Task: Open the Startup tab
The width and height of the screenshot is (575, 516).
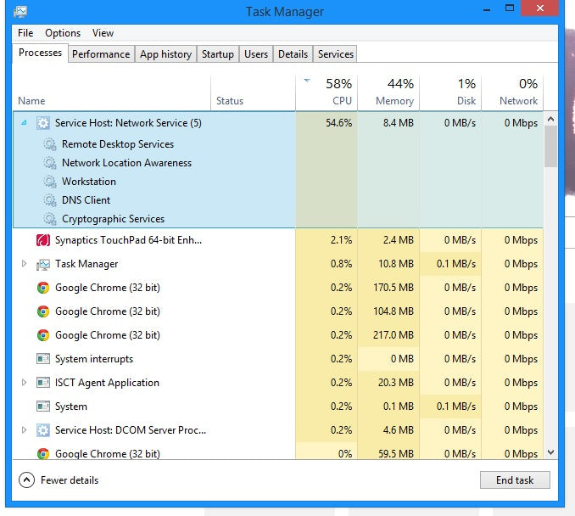Action: (217, 54)
